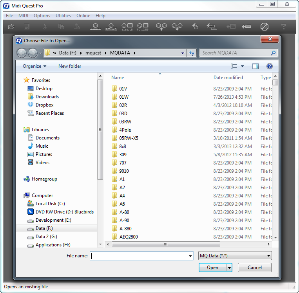Image resolution: width=299 pixels, height=293 pixels.
Task: Expand the mquest breadcrumb arrow
Action: coord(106,53)
